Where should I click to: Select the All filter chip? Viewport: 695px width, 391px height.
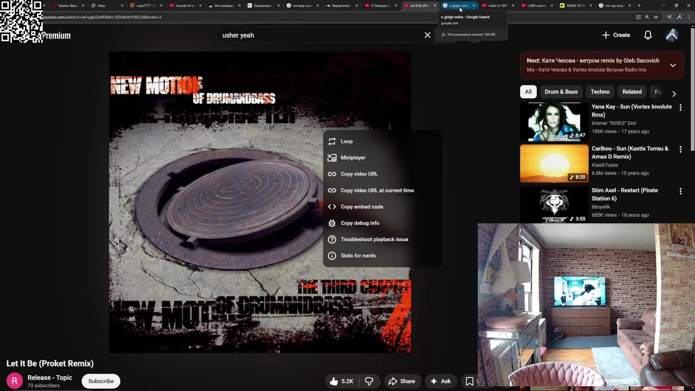click(528, 92)
